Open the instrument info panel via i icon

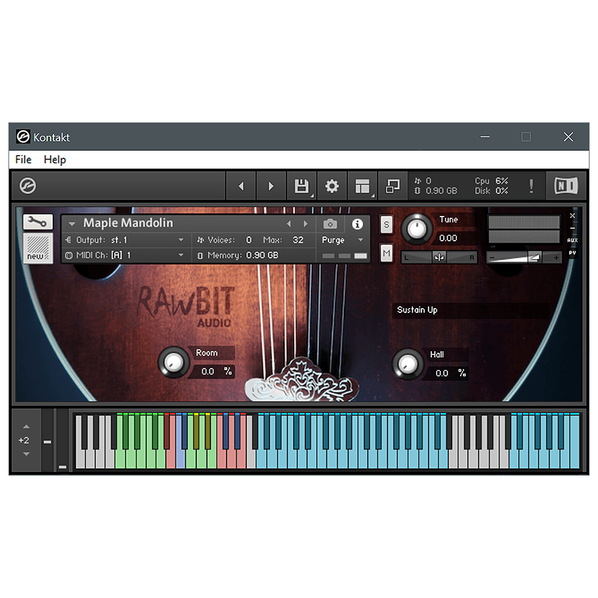click(x=357, y=224)
